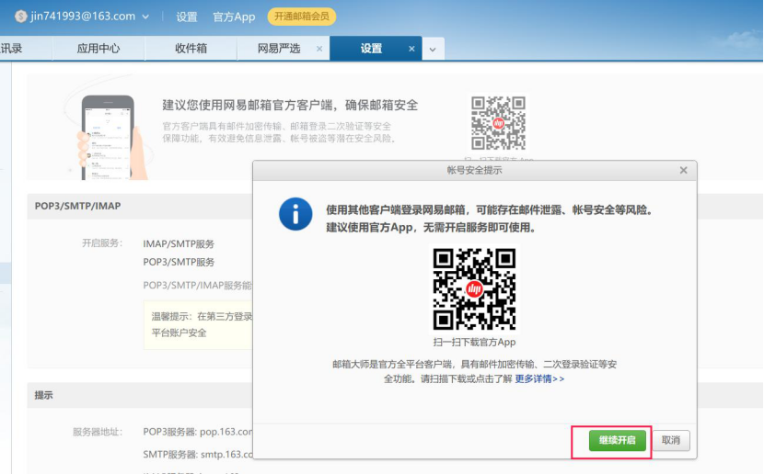
Task: Click the POP3/SMTP/IMAP section header
Action: (77, 206)
